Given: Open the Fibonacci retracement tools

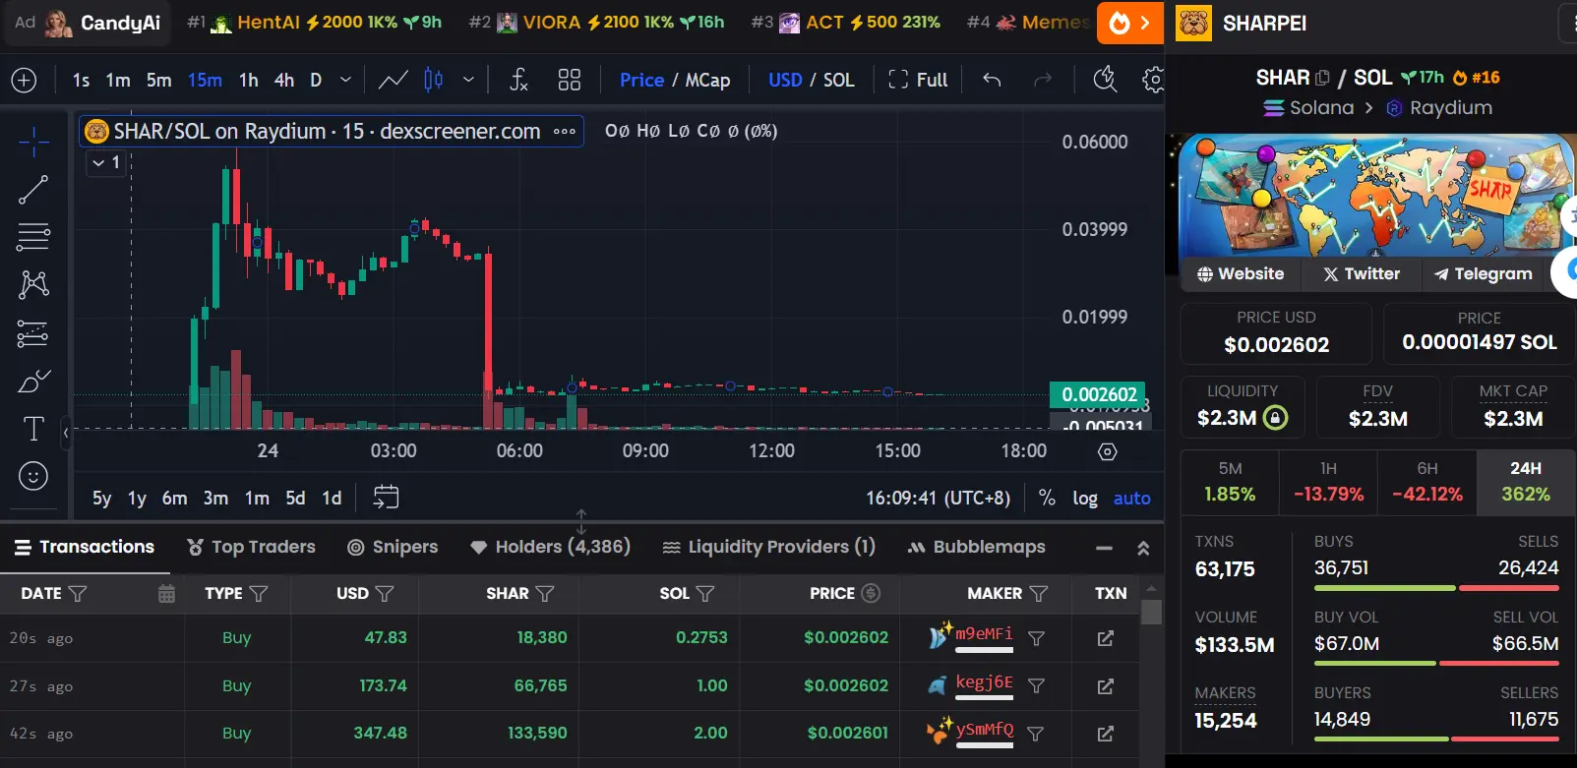Looking at the screenshot, I should (33, 237).
